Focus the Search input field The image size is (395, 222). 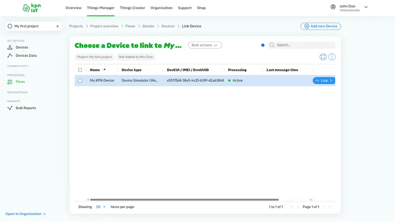click(x=302, y=45)
